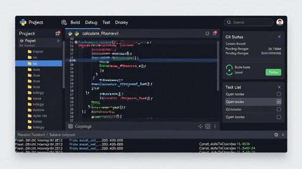Image resolution: width=302 pixels, height=169 pixels.
Task: Close the terminal panel with X icon
Action: 283,135
